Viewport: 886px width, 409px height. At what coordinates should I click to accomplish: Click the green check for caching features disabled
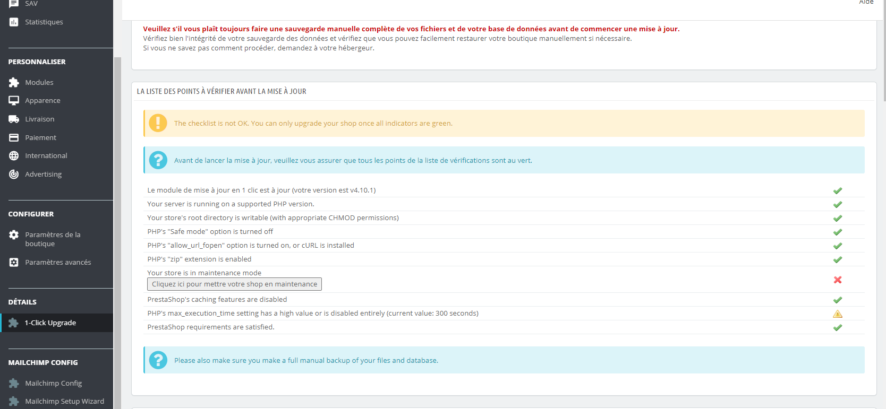[x=838, y=300]
